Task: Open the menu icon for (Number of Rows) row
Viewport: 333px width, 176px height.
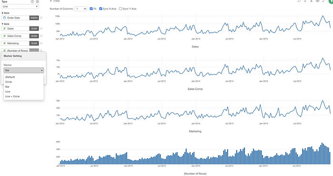Action: coord(41,51)
